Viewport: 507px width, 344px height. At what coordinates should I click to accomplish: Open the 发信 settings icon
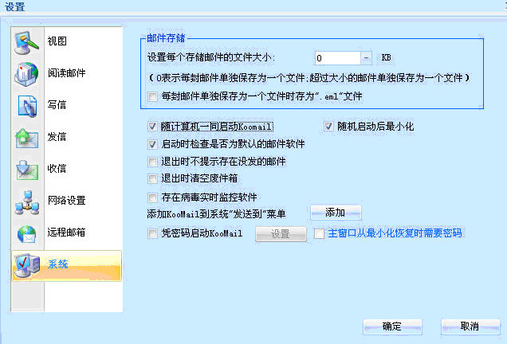coord(26,138)
